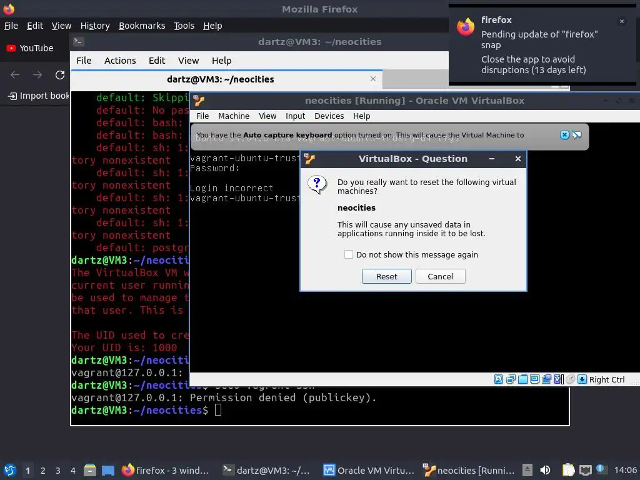Open Firefox Bookmarks menu

point(142,25)
